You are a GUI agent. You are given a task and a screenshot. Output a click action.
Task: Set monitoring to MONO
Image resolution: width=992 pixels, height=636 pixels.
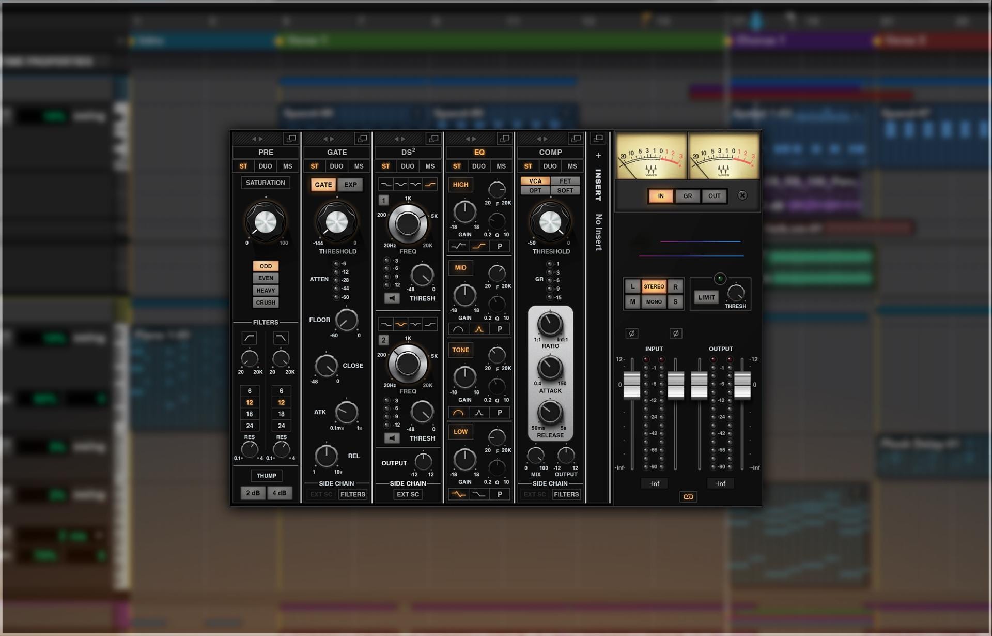tap(654, 302)
